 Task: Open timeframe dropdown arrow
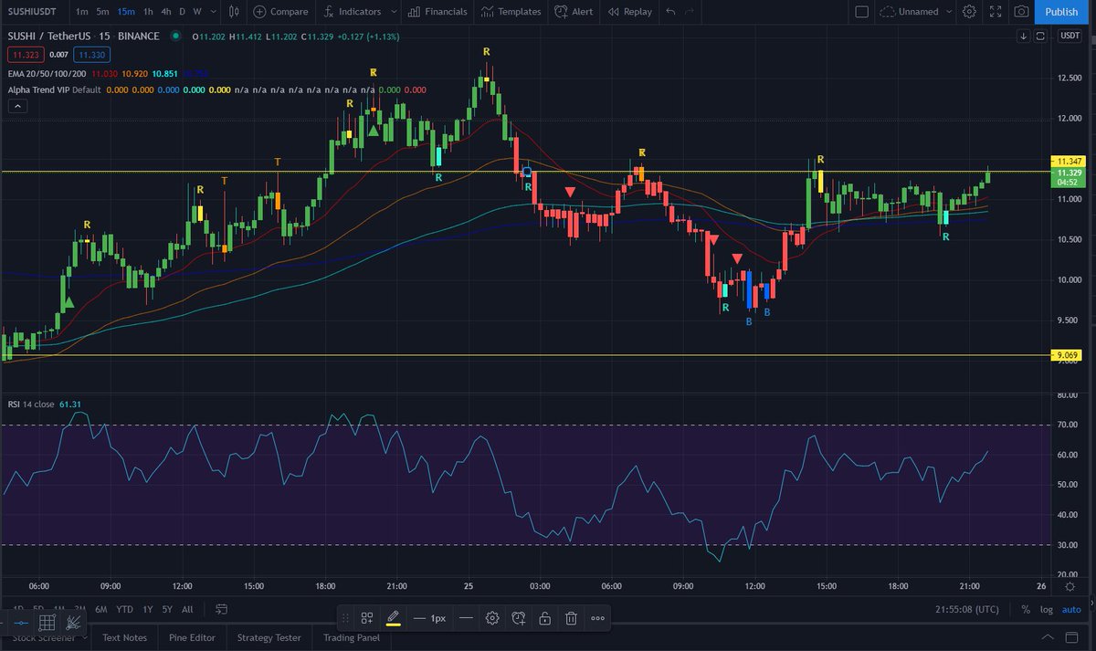(213, 12)
